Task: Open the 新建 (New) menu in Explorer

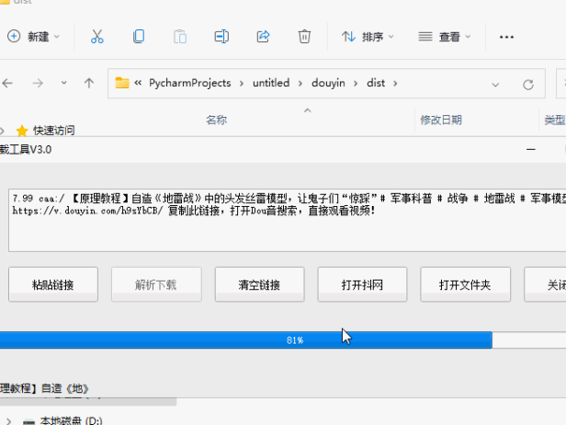Action: coord(33,37)
